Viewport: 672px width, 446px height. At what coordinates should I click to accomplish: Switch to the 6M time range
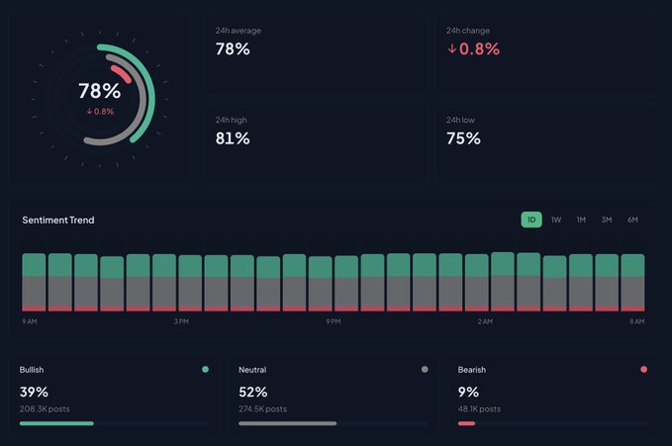tap(632, 220)
